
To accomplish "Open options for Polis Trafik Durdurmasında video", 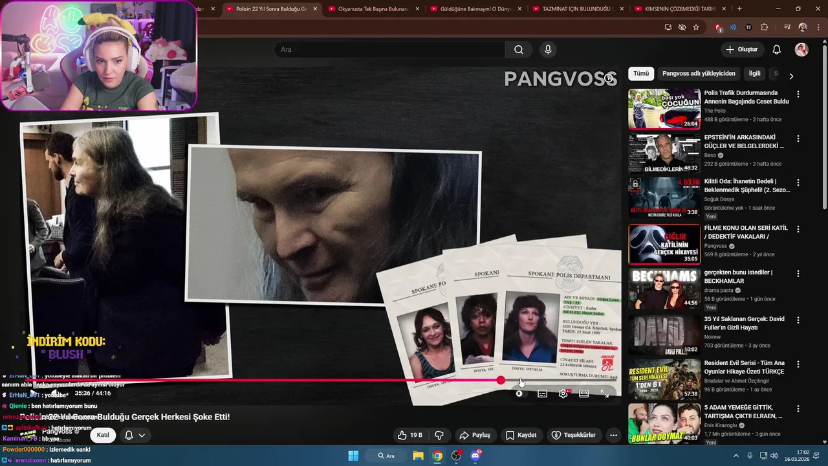I will [x=798, y=94].
